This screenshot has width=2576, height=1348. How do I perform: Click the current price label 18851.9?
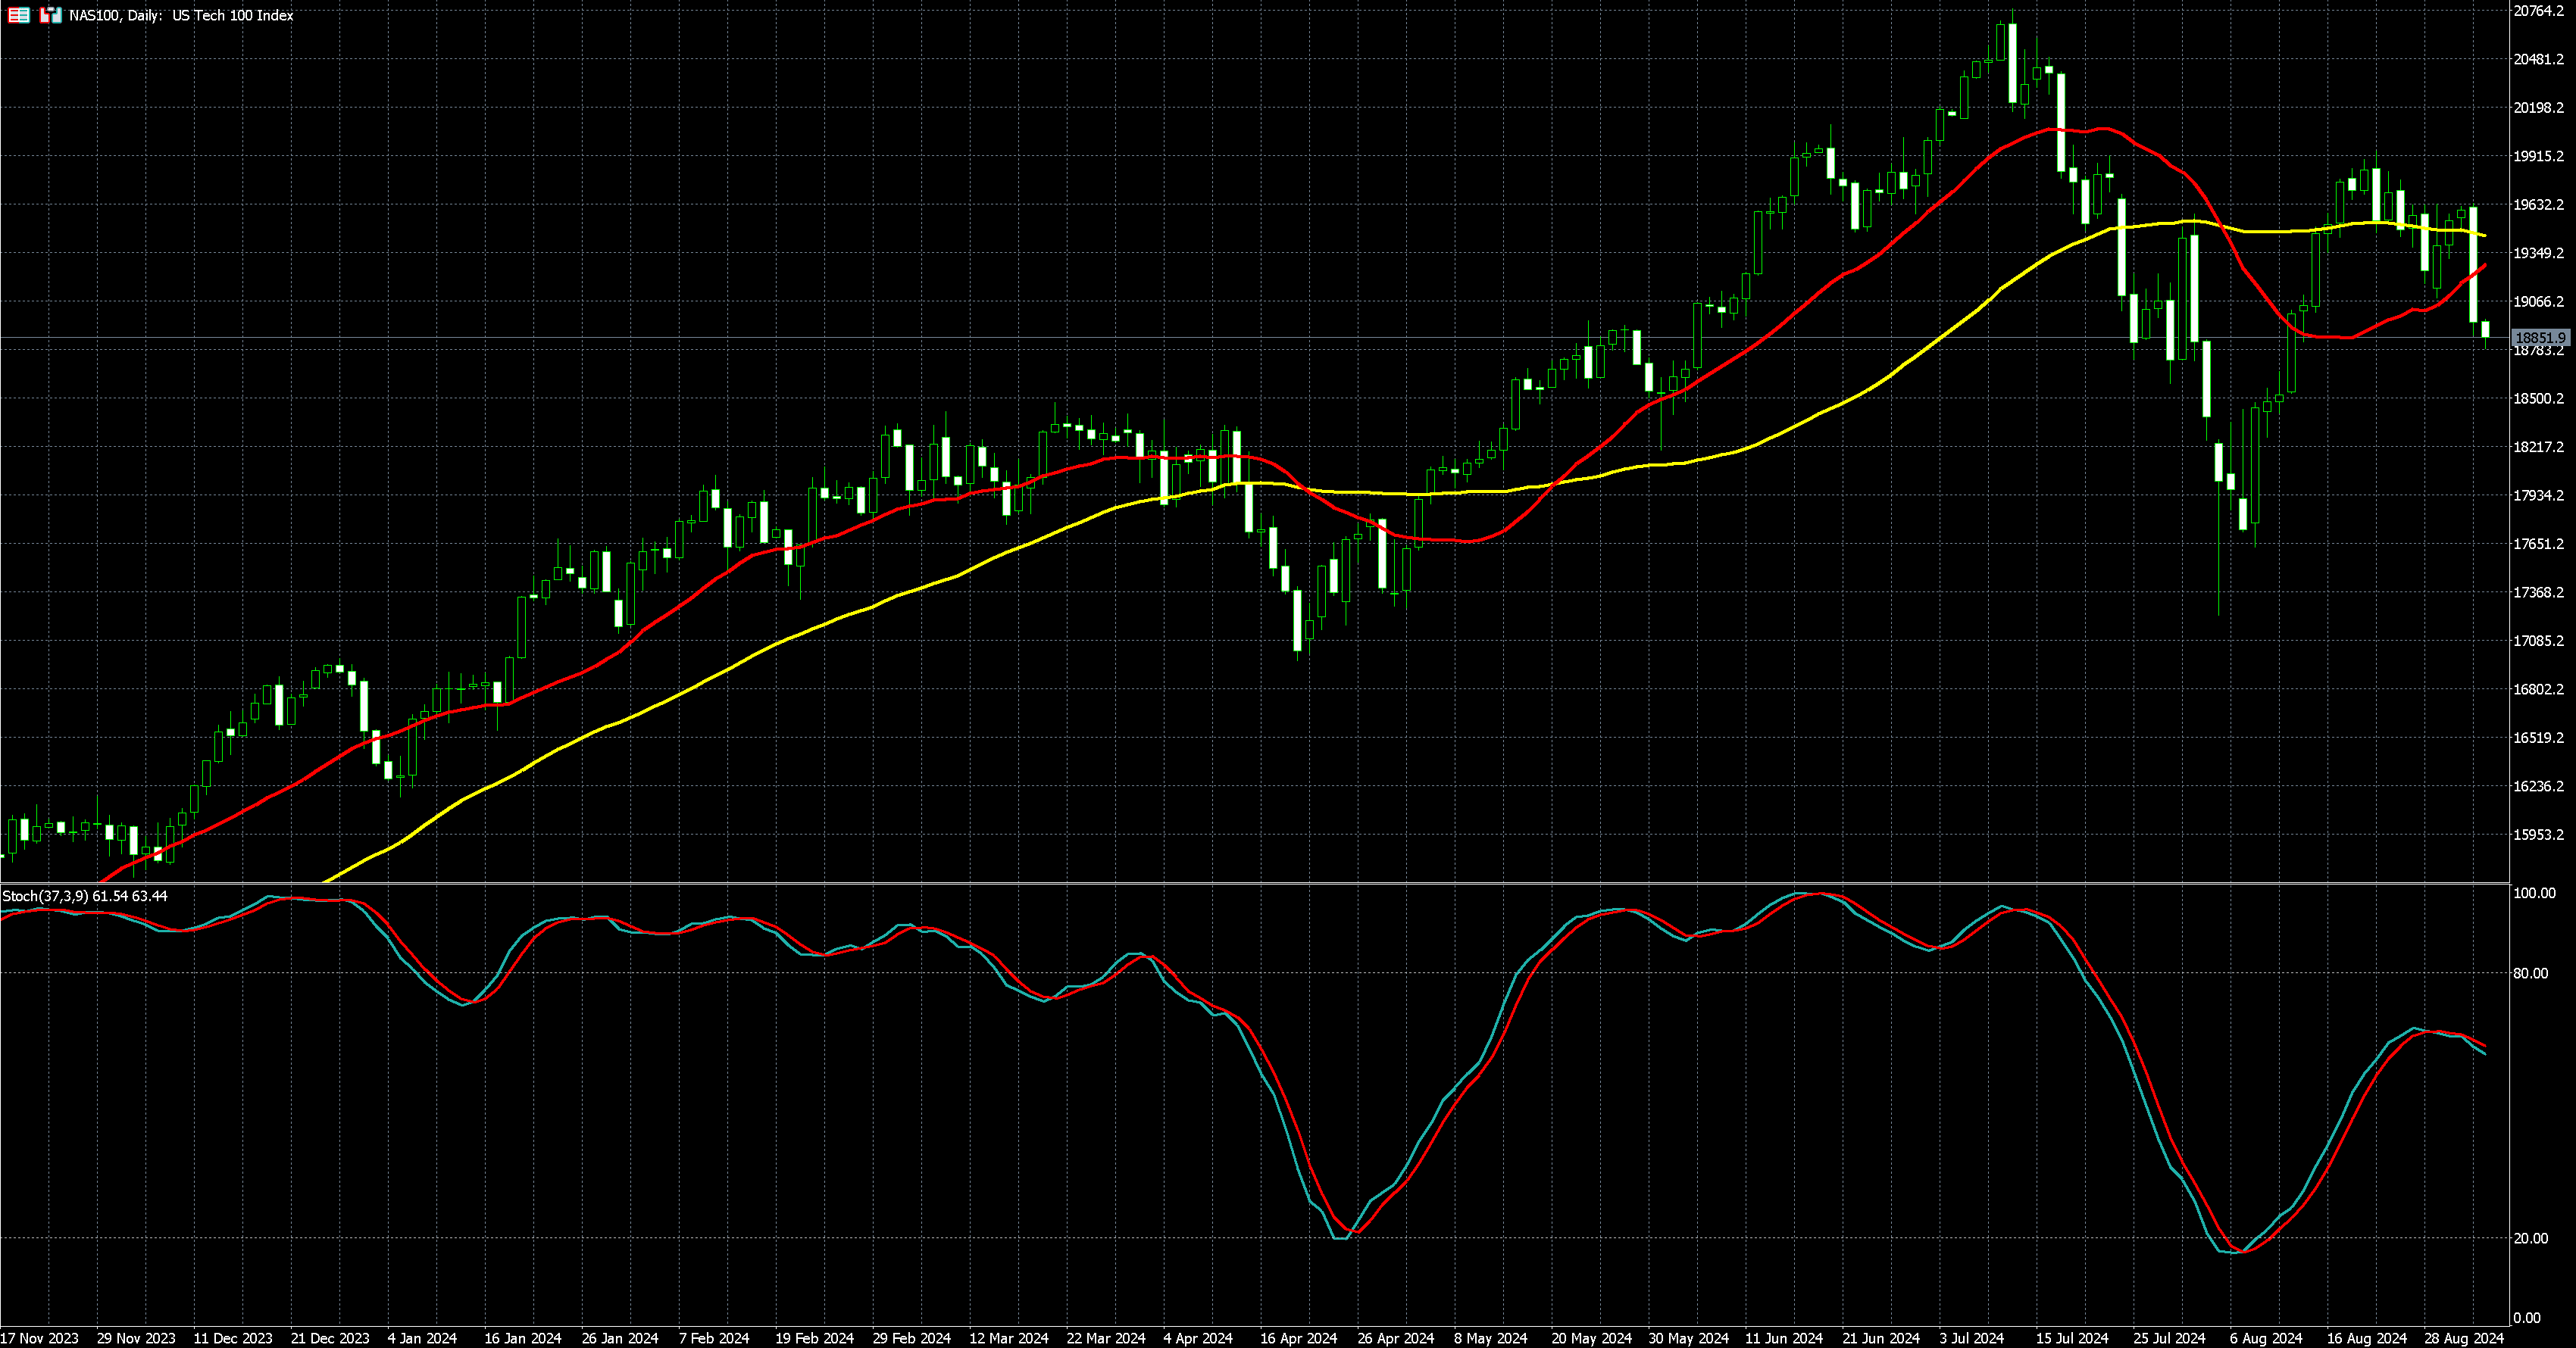coord(2540,338)
